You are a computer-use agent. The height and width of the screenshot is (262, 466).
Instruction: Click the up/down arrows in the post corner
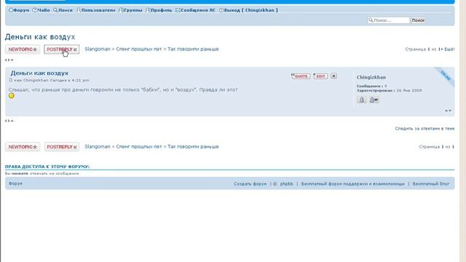pyautogui.click(x=449, y=111)
